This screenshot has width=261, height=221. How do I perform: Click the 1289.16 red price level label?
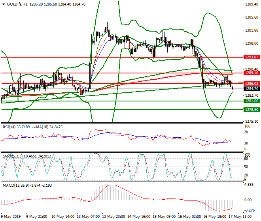pyautogui.click(x=252, y=73)
